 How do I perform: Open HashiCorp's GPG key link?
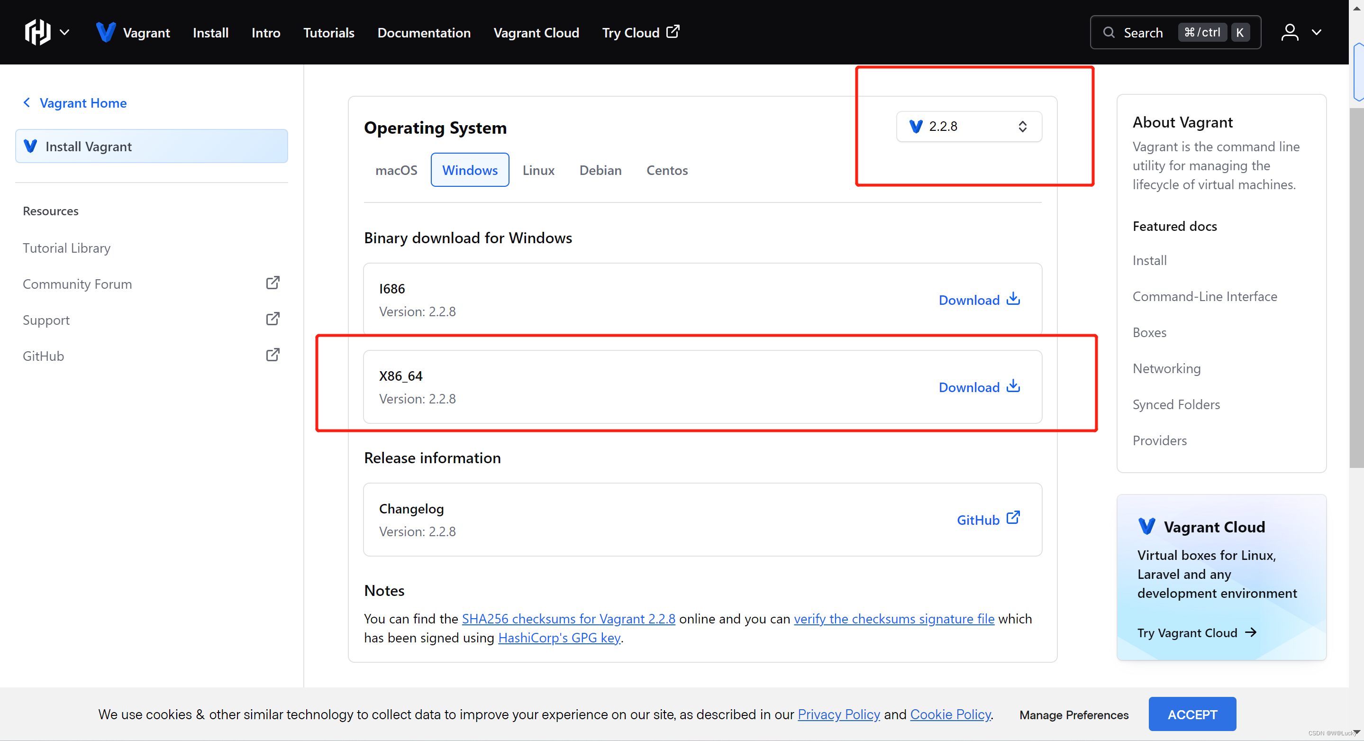[559, 638]
